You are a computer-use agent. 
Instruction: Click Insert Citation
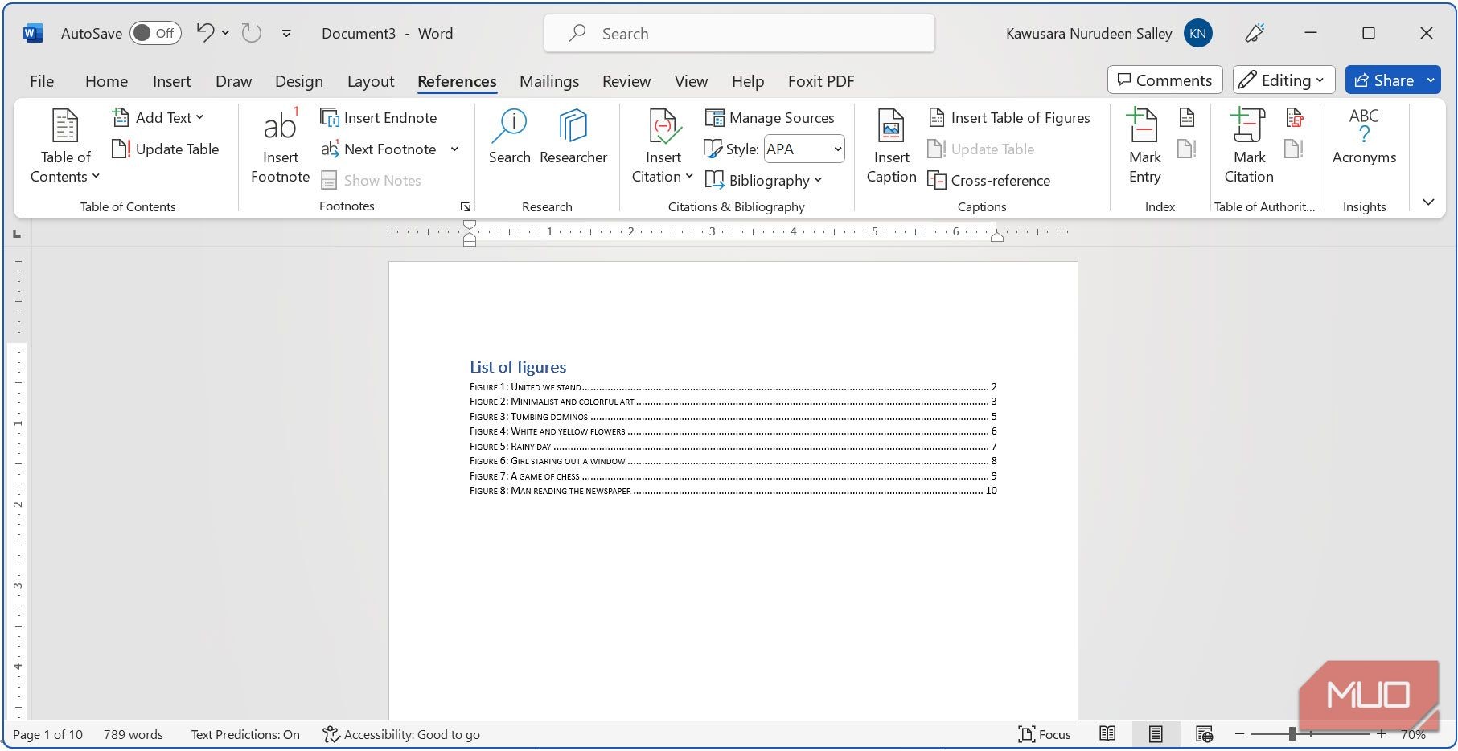pyautogui.click(x=663, y=145)
